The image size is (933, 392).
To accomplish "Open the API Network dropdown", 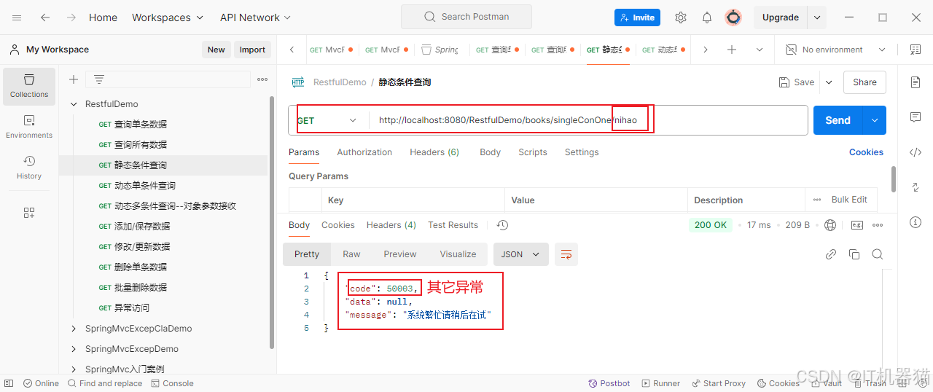I will point(255,17).
